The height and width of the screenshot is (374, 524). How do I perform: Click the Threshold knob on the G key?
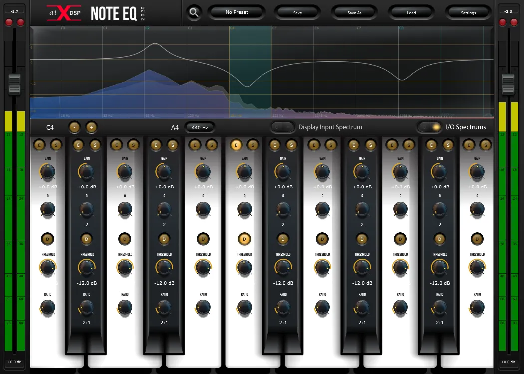click(322, 268)
